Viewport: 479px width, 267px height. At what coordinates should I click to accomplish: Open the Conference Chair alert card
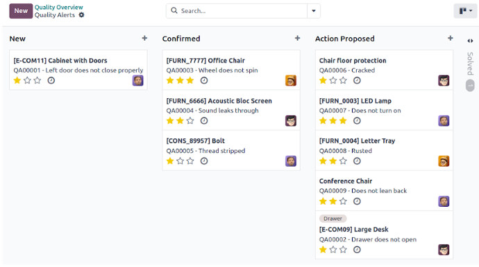384,191
